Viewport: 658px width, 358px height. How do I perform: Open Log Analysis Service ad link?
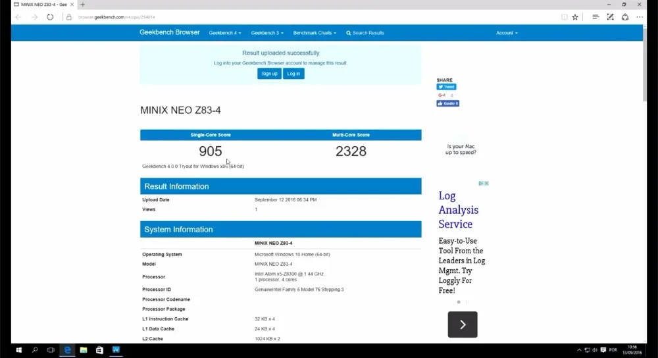tap(458, 210)
